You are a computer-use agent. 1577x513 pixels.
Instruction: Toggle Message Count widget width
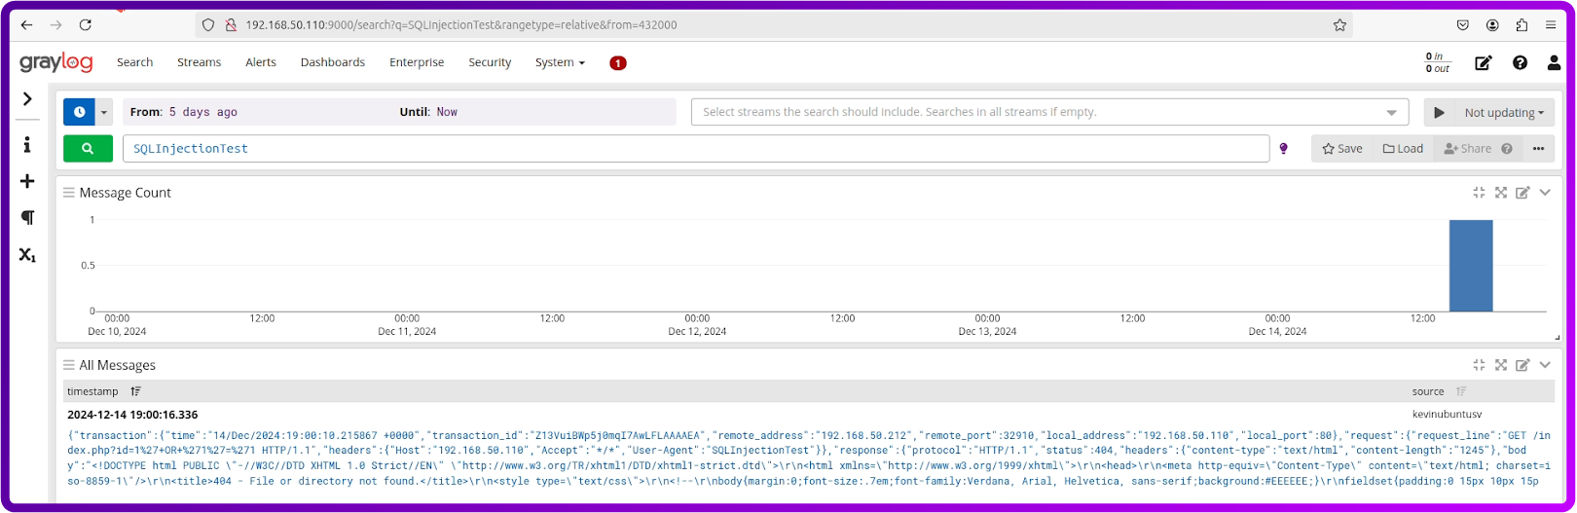[x=1479, y=193]
